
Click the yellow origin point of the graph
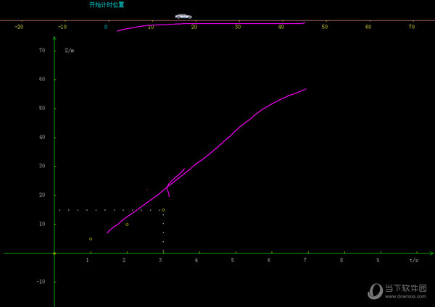pos(54,253)
